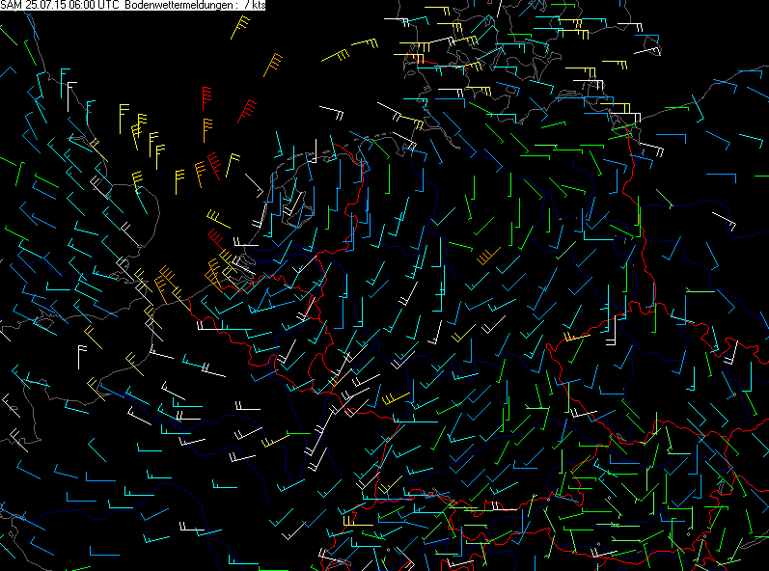Click the yellow barb lying on the Czech border line
The height and width of the screenshot is (571, 769).
pyautogui.click(x=577, y=338)
